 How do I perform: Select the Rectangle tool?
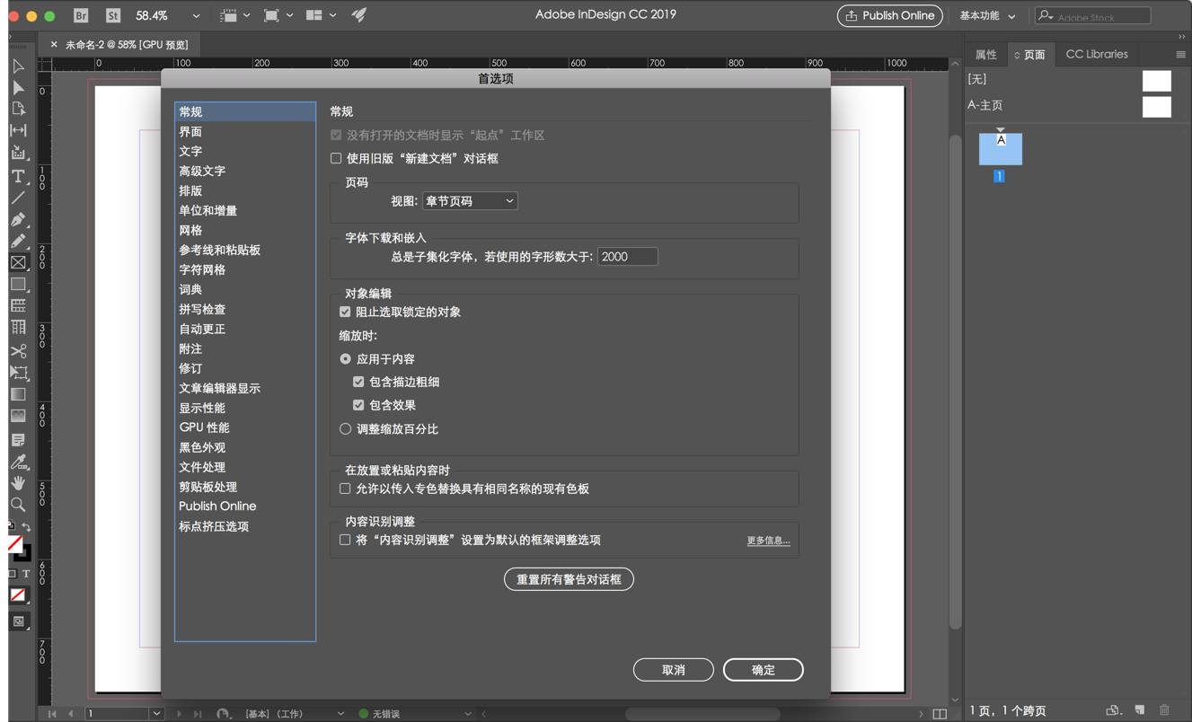tap(18, 285)
